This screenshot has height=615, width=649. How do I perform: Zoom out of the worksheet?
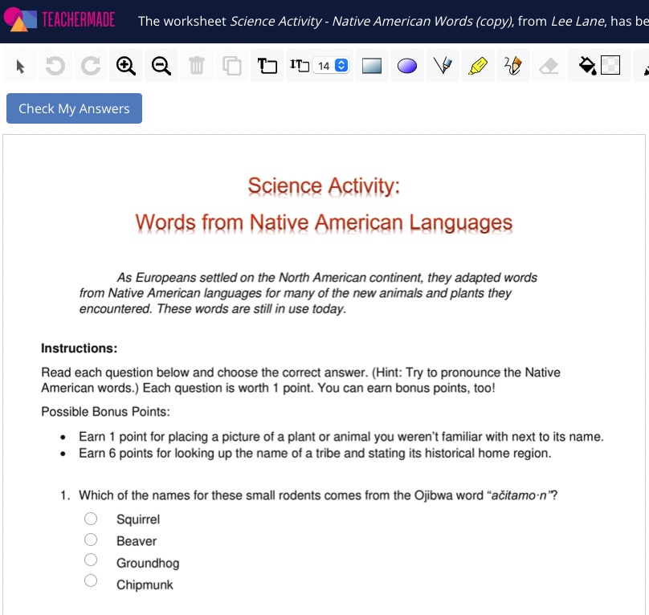161,65
